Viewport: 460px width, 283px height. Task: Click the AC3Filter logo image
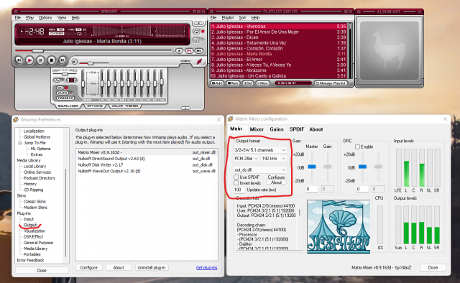pyautogui.click(x=339, y=227)
